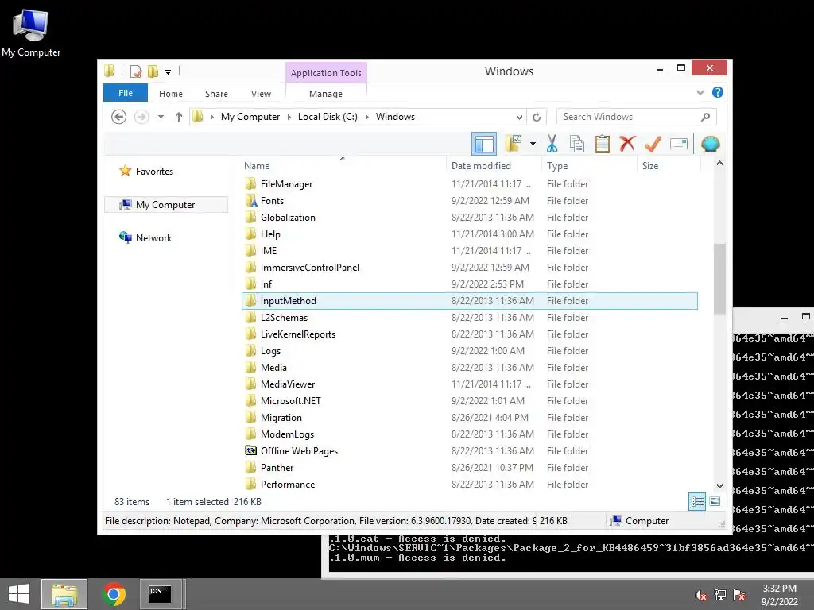814x610 pixels.
Task: Click the Copy toolbar icon
Action: click(577, 144)
